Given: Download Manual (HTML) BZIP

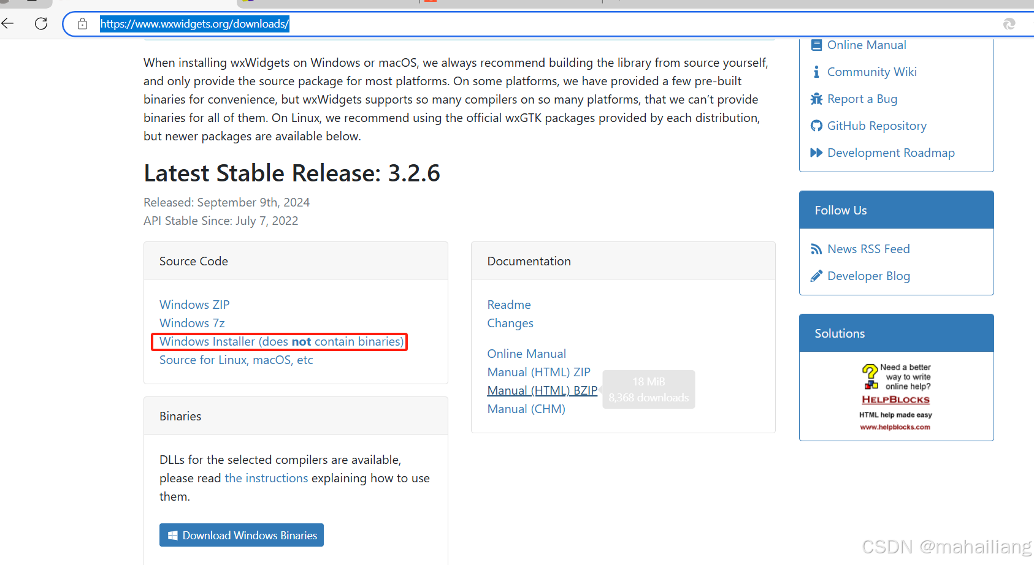Looking at the screenshot, I should [x=542, y=390].
